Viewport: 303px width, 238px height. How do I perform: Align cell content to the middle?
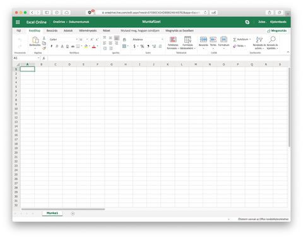click(x=110, y=38)
